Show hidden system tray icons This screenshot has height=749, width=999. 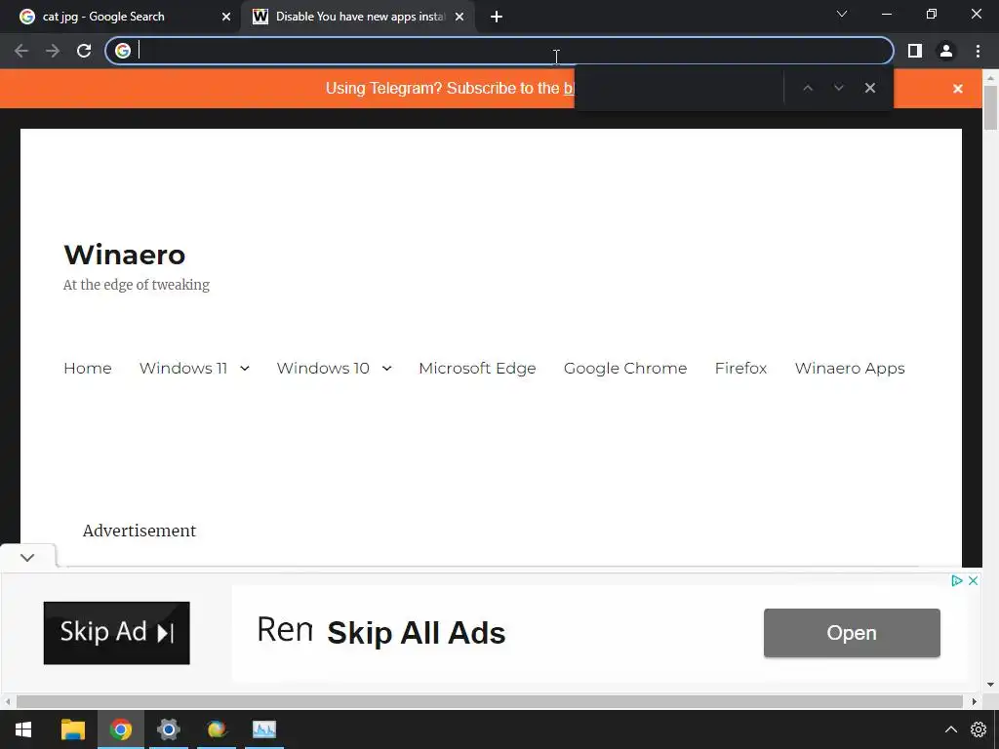950,729
